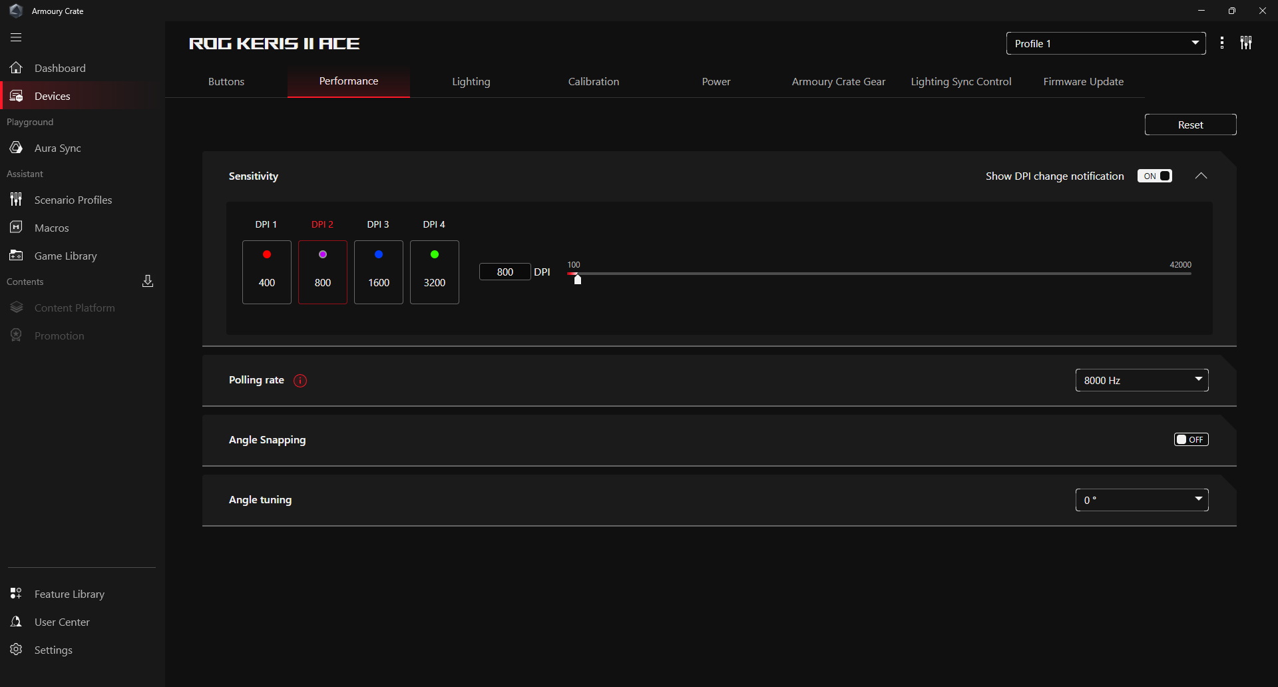This screenshot has height=687, width=1278.
Task: Switch to the Performance tab
Action: [x=349, y=81]
